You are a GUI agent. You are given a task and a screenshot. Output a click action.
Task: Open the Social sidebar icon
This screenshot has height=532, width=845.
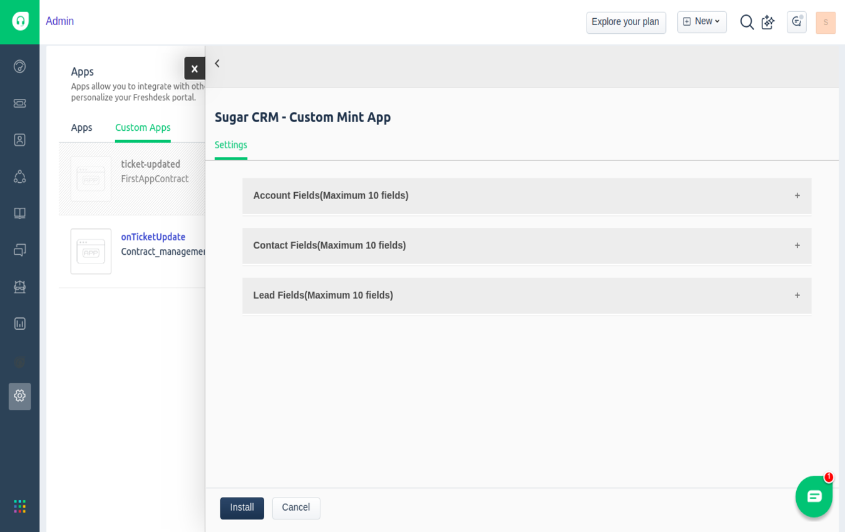(19, 176)
